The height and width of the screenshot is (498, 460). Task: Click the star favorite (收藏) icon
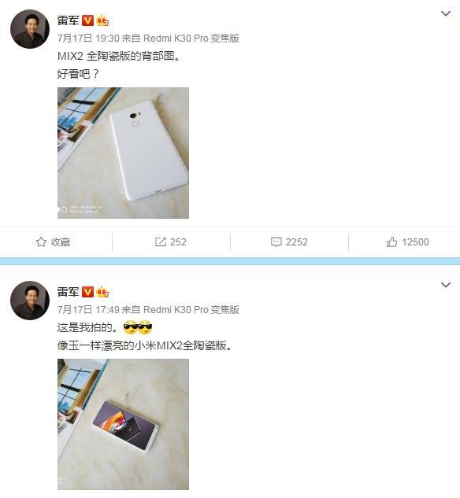click(x=41, y=242)
